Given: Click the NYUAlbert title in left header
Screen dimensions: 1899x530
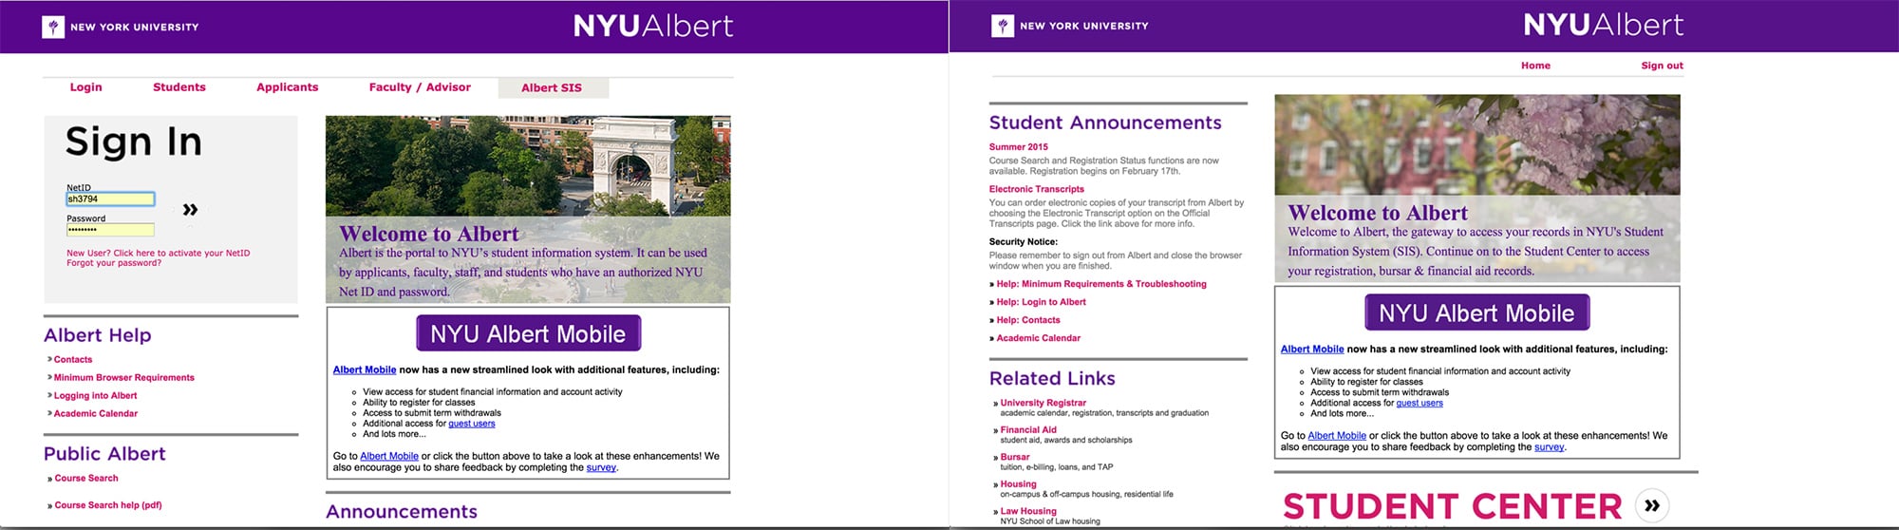Looking at the screenshot, I should point(653,26).
